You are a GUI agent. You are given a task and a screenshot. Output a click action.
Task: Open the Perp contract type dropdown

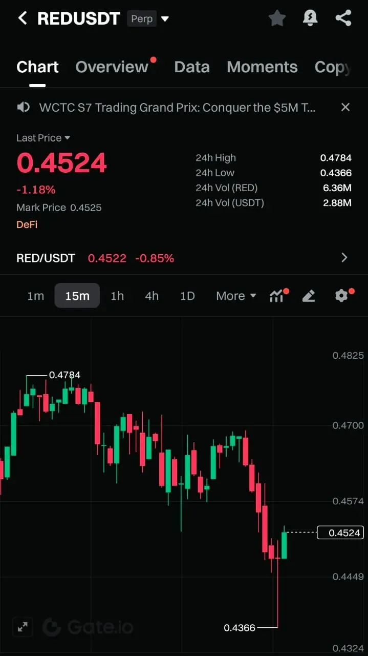coord(148,19)
